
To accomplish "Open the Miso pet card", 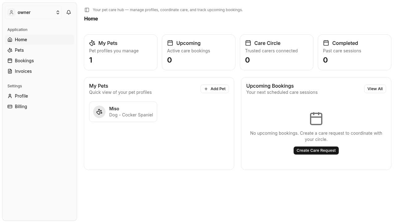I will click(123, 112).
